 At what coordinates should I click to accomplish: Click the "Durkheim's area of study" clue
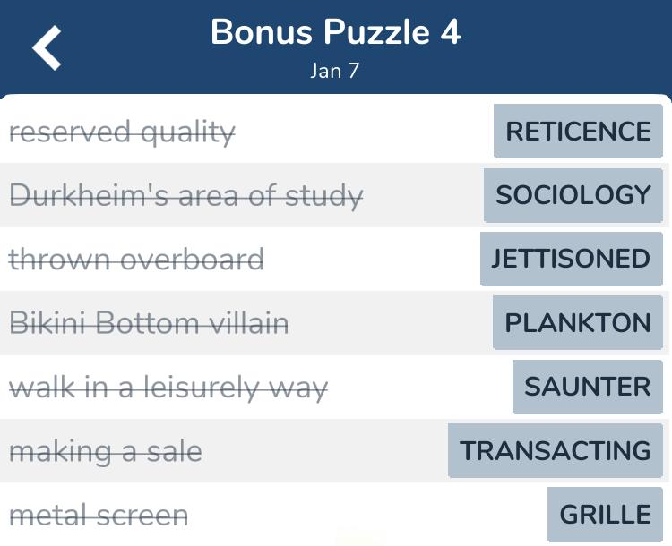tap(186, 196)
